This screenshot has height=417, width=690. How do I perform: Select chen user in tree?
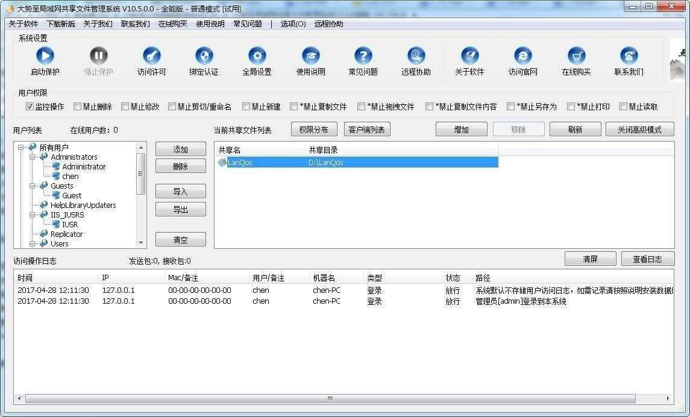(71, 176)
